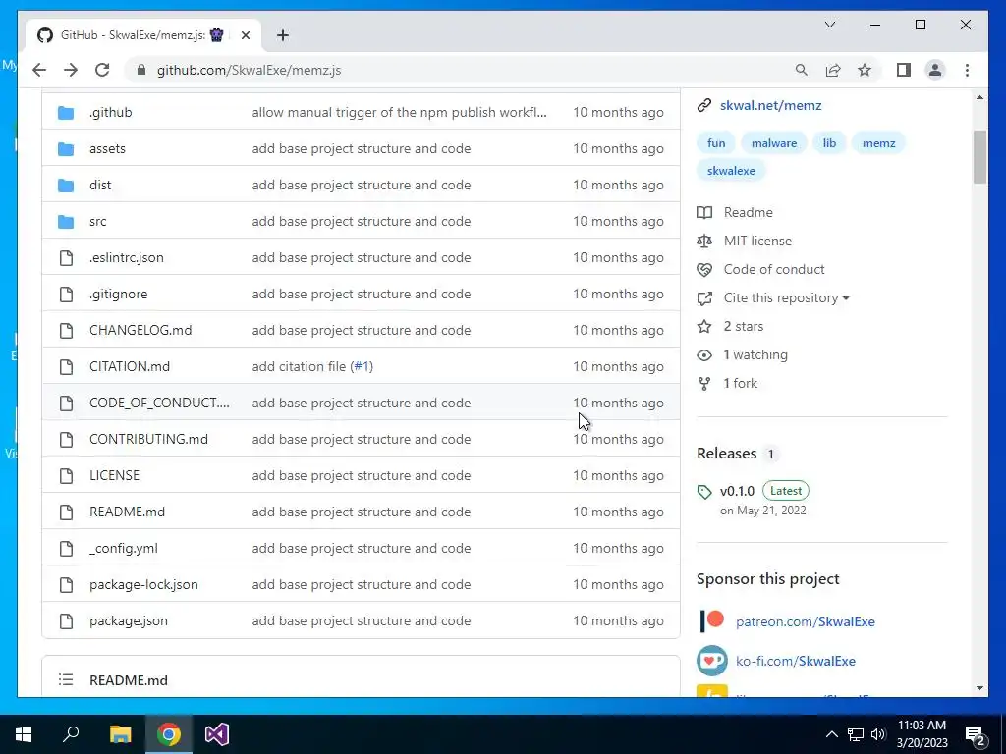Open README.md in the file list

point(127,512)
